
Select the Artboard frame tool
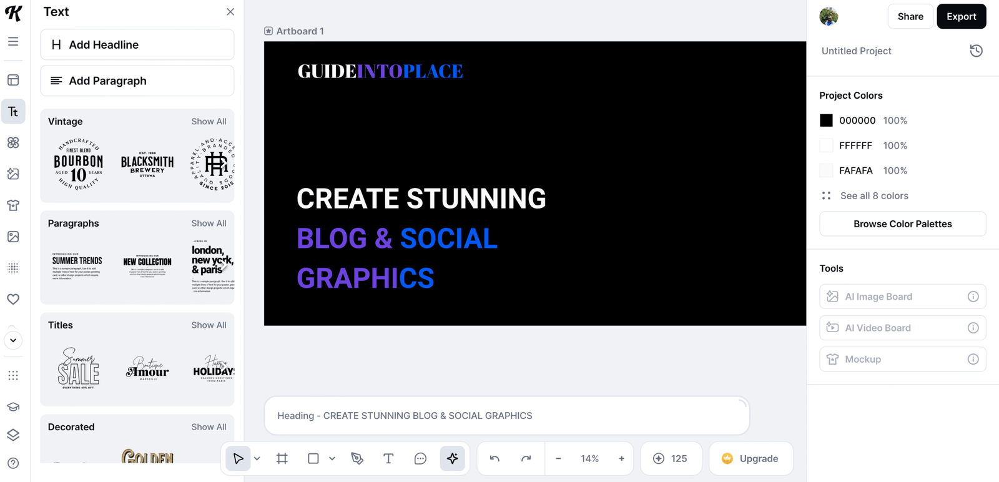[x=282, y=458]
